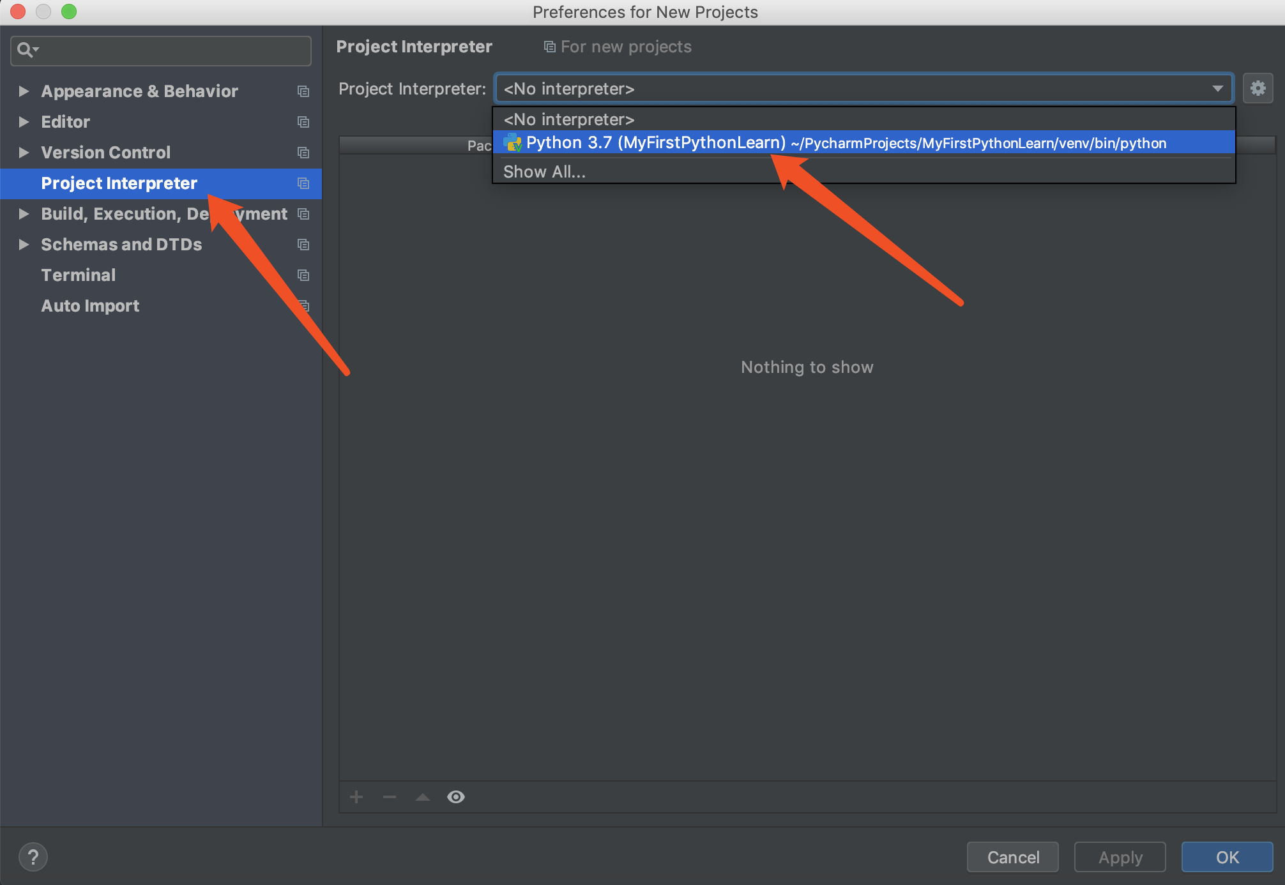Image resolution: width=1285 pixels, height=885 pixels.
Task: Click in the settings search field
Action: coord(172,50)
